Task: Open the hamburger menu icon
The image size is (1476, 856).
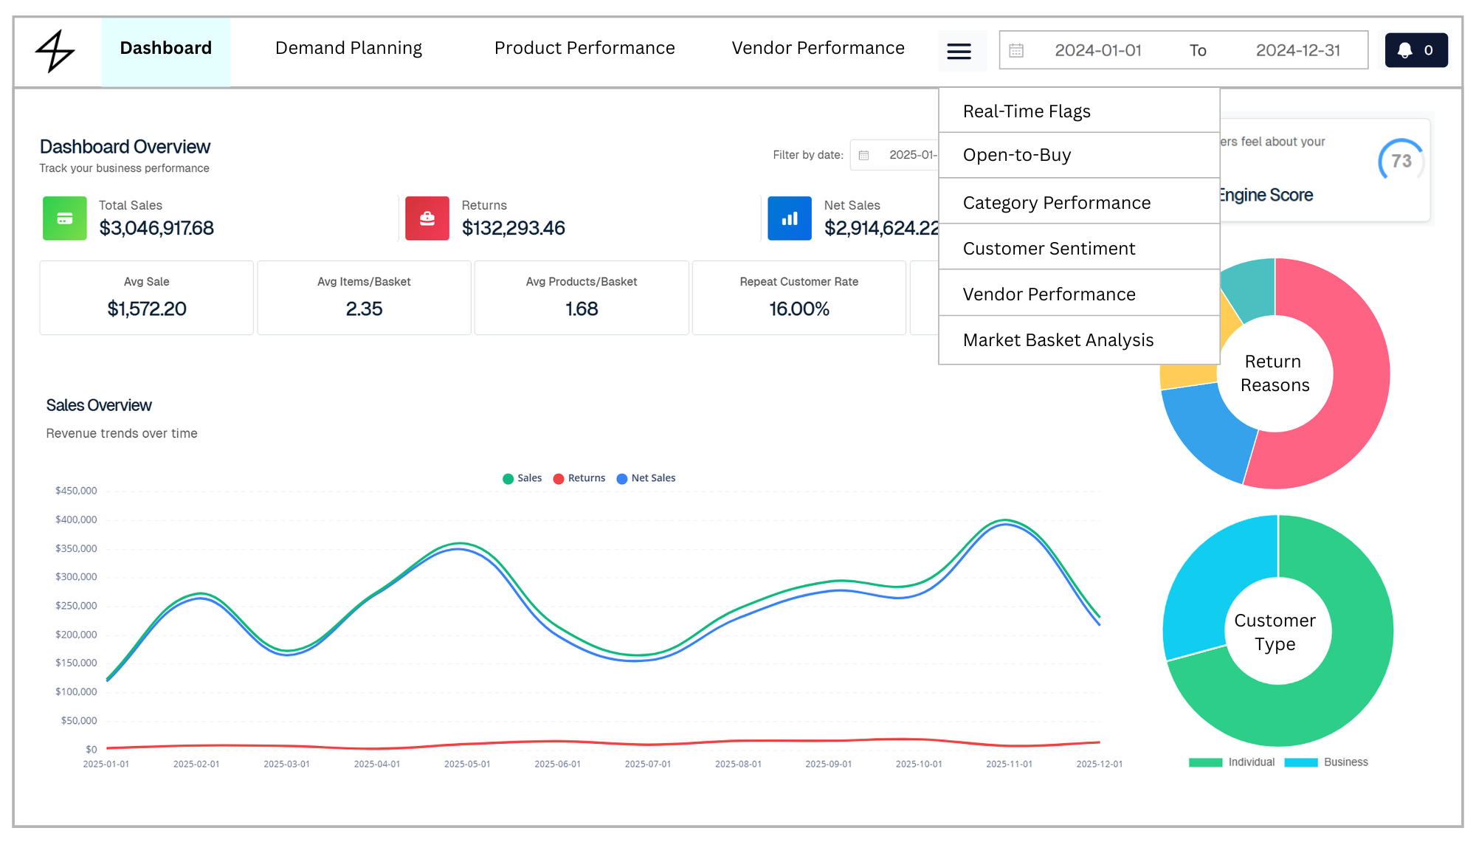Action: pyautogui.click(x=959, y=51)
